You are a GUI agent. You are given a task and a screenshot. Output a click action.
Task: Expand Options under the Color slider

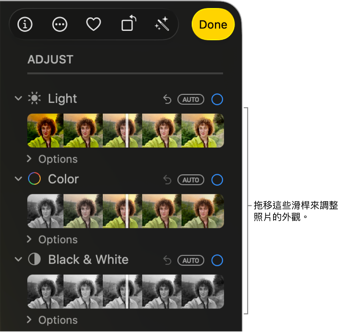pyautogui.click(x=52, y=239)
